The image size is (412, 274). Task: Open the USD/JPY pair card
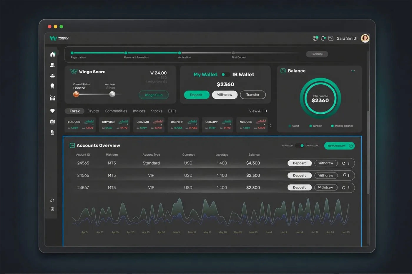(218, 125)
